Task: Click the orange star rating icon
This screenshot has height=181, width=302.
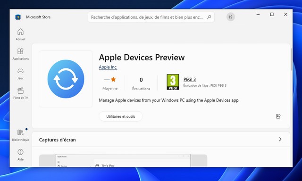Action: (113, 79)
